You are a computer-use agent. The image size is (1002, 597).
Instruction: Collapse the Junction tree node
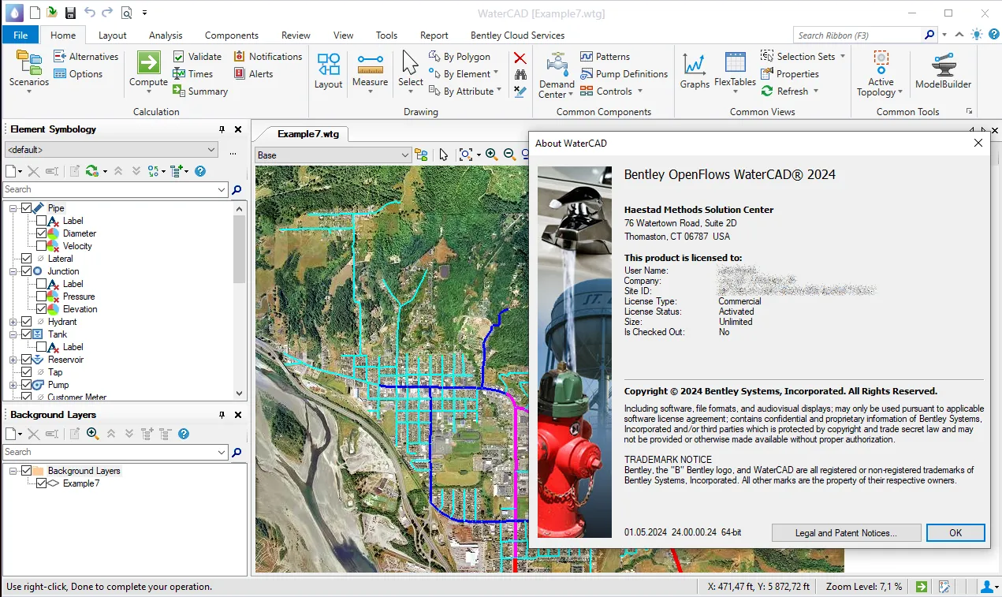click(13, 271)
